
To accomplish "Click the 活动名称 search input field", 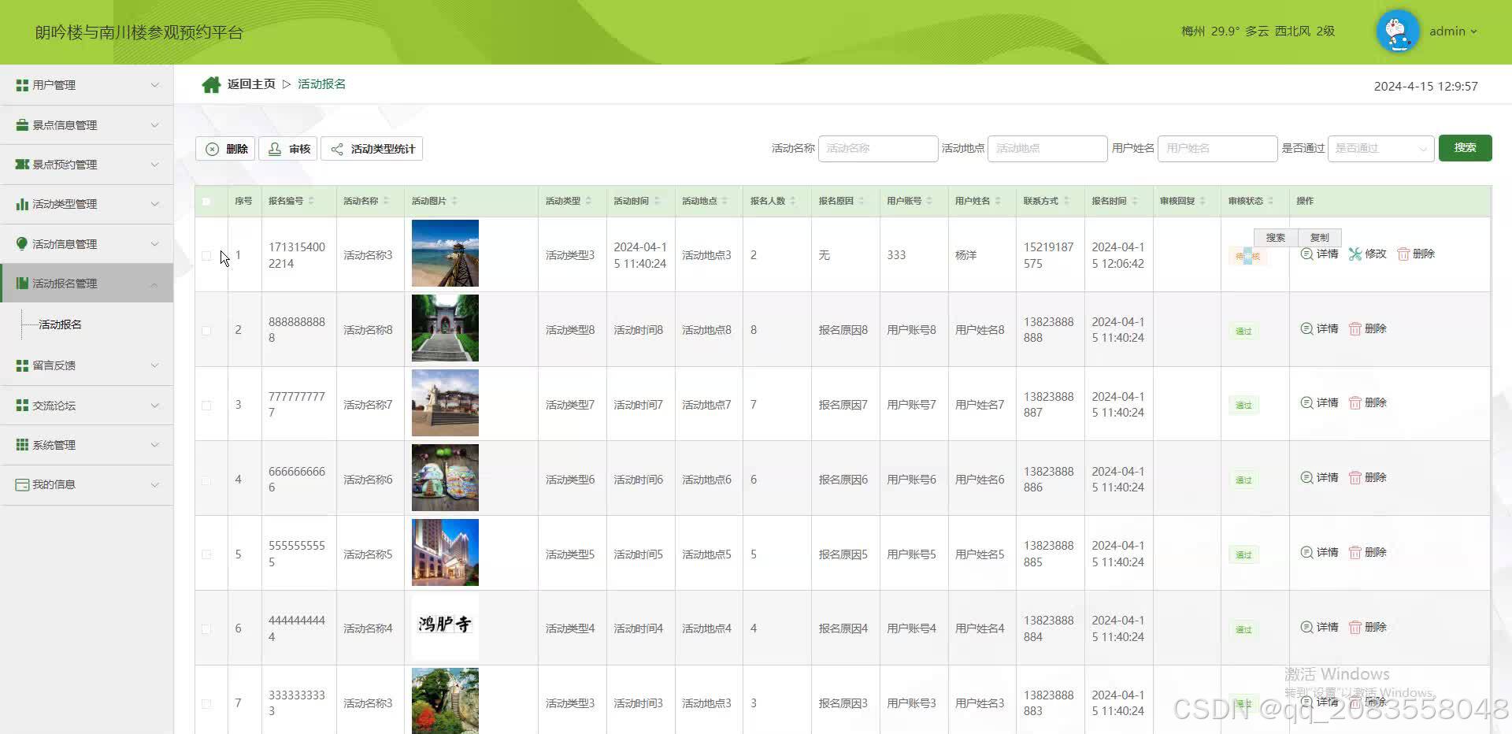I will point(878,148).
